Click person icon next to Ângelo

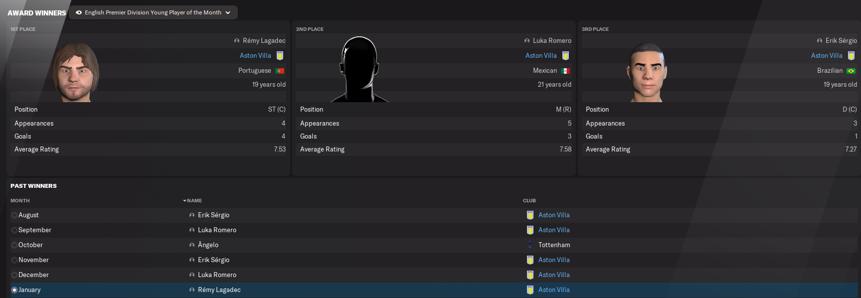(x=192, y=245)
